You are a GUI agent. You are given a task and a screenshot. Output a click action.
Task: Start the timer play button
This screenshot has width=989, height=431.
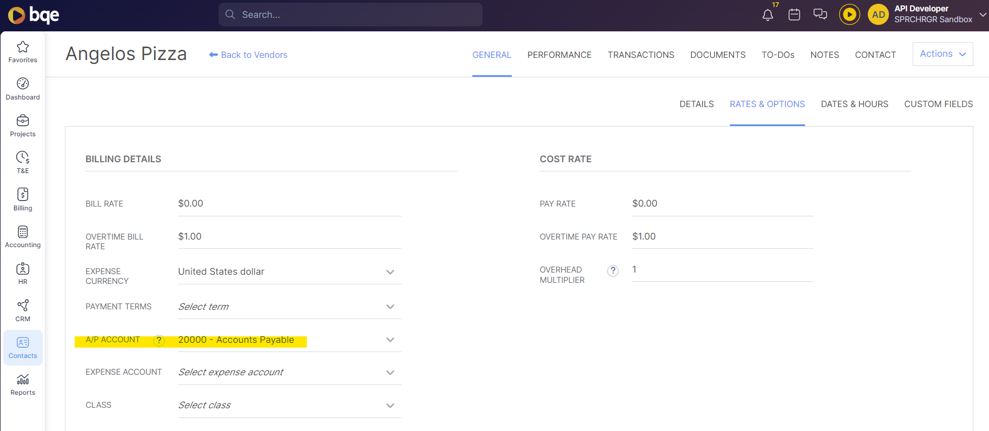[849, 15]
